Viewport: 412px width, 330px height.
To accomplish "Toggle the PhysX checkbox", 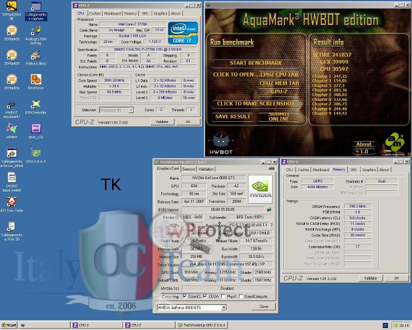I will click(x=223, y=297).
